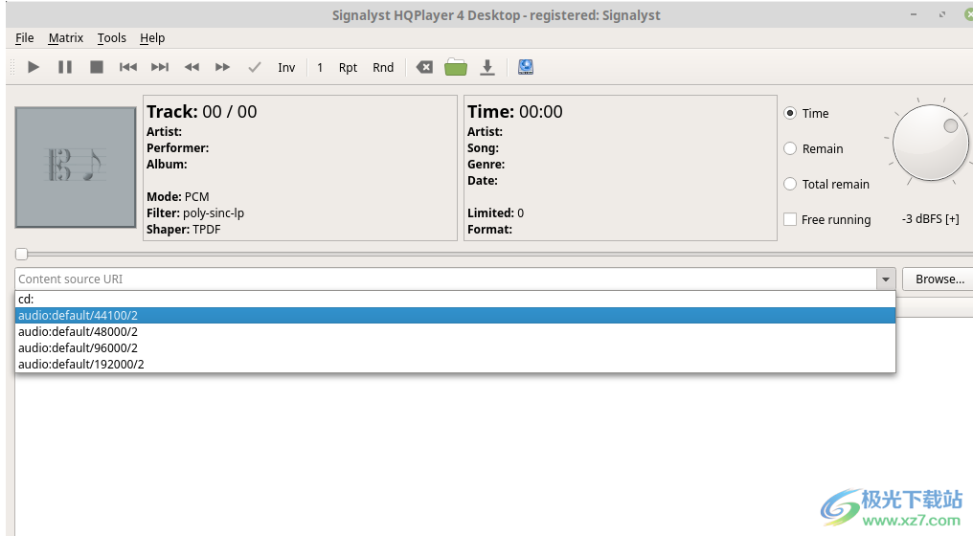Click the Content source URI field
973x536 pixels.
(445, 279)
